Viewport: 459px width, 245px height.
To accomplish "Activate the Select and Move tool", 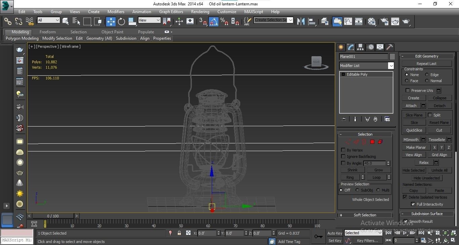I will click(x=111, y=21).
